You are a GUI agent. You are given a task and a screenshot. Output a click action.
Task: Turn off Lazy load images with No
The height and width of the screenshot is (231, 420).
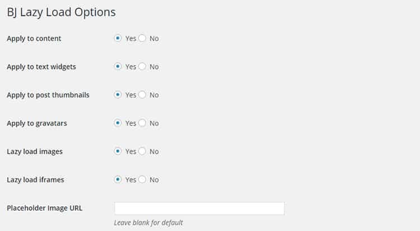click(x=142, y=151)
